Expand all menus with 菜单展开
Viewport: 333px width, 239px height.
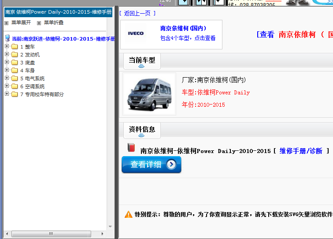(21, 23)
